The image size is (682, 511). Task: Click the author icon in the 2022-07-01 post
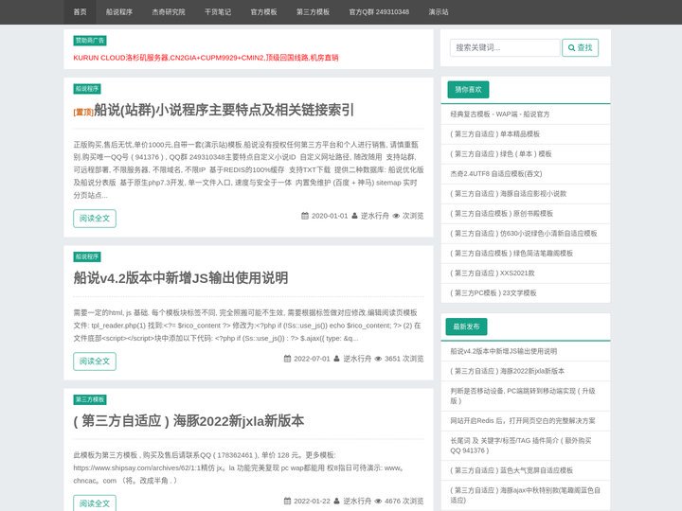tap(336, 359)
